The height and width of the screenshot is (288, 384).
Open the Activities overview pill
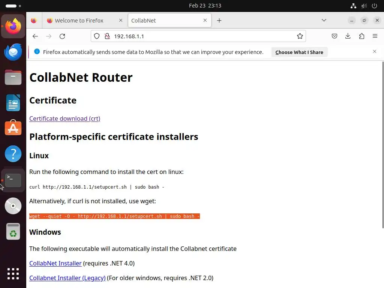click(x=13, y=6)
